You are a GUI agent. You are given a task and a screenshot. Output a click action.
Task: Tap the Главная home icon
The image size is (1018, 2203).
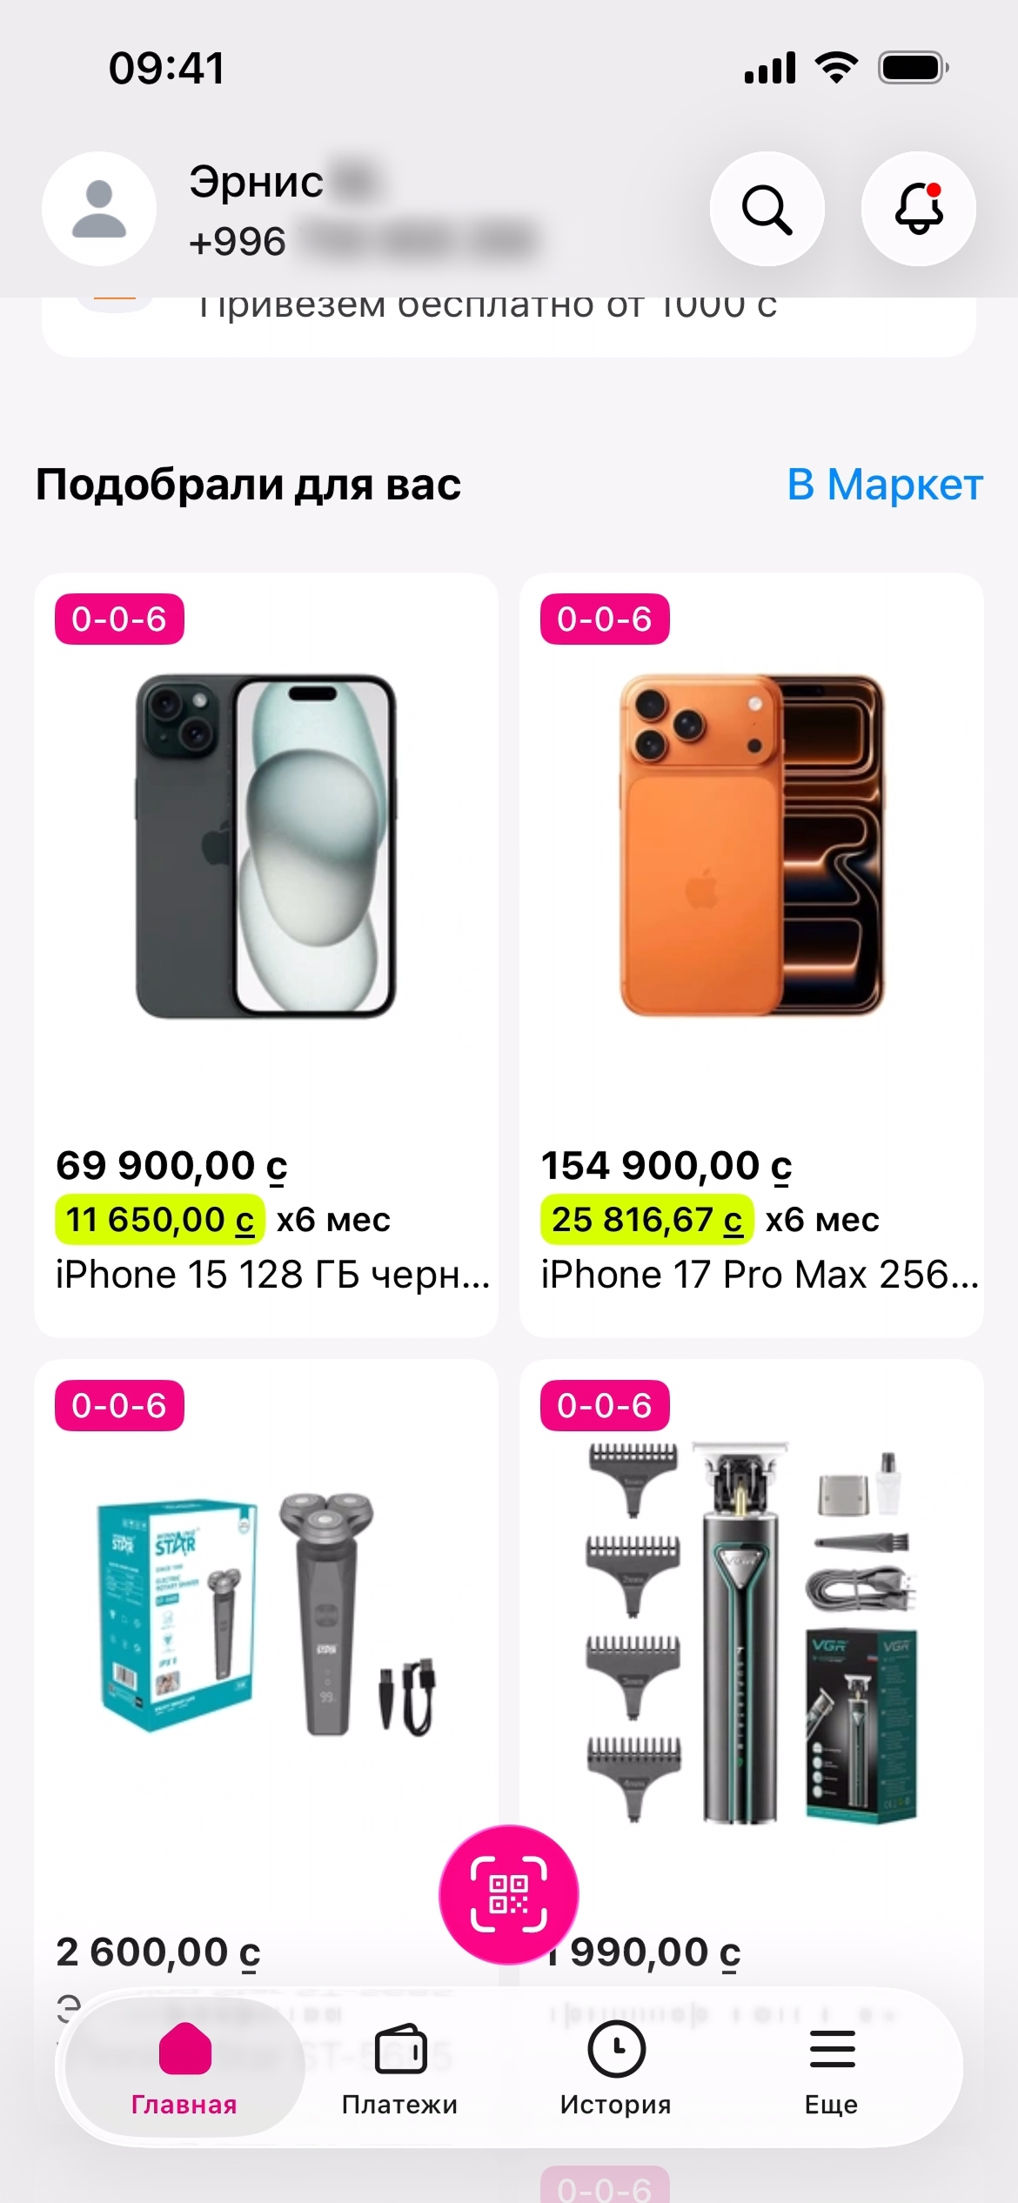184,2050
